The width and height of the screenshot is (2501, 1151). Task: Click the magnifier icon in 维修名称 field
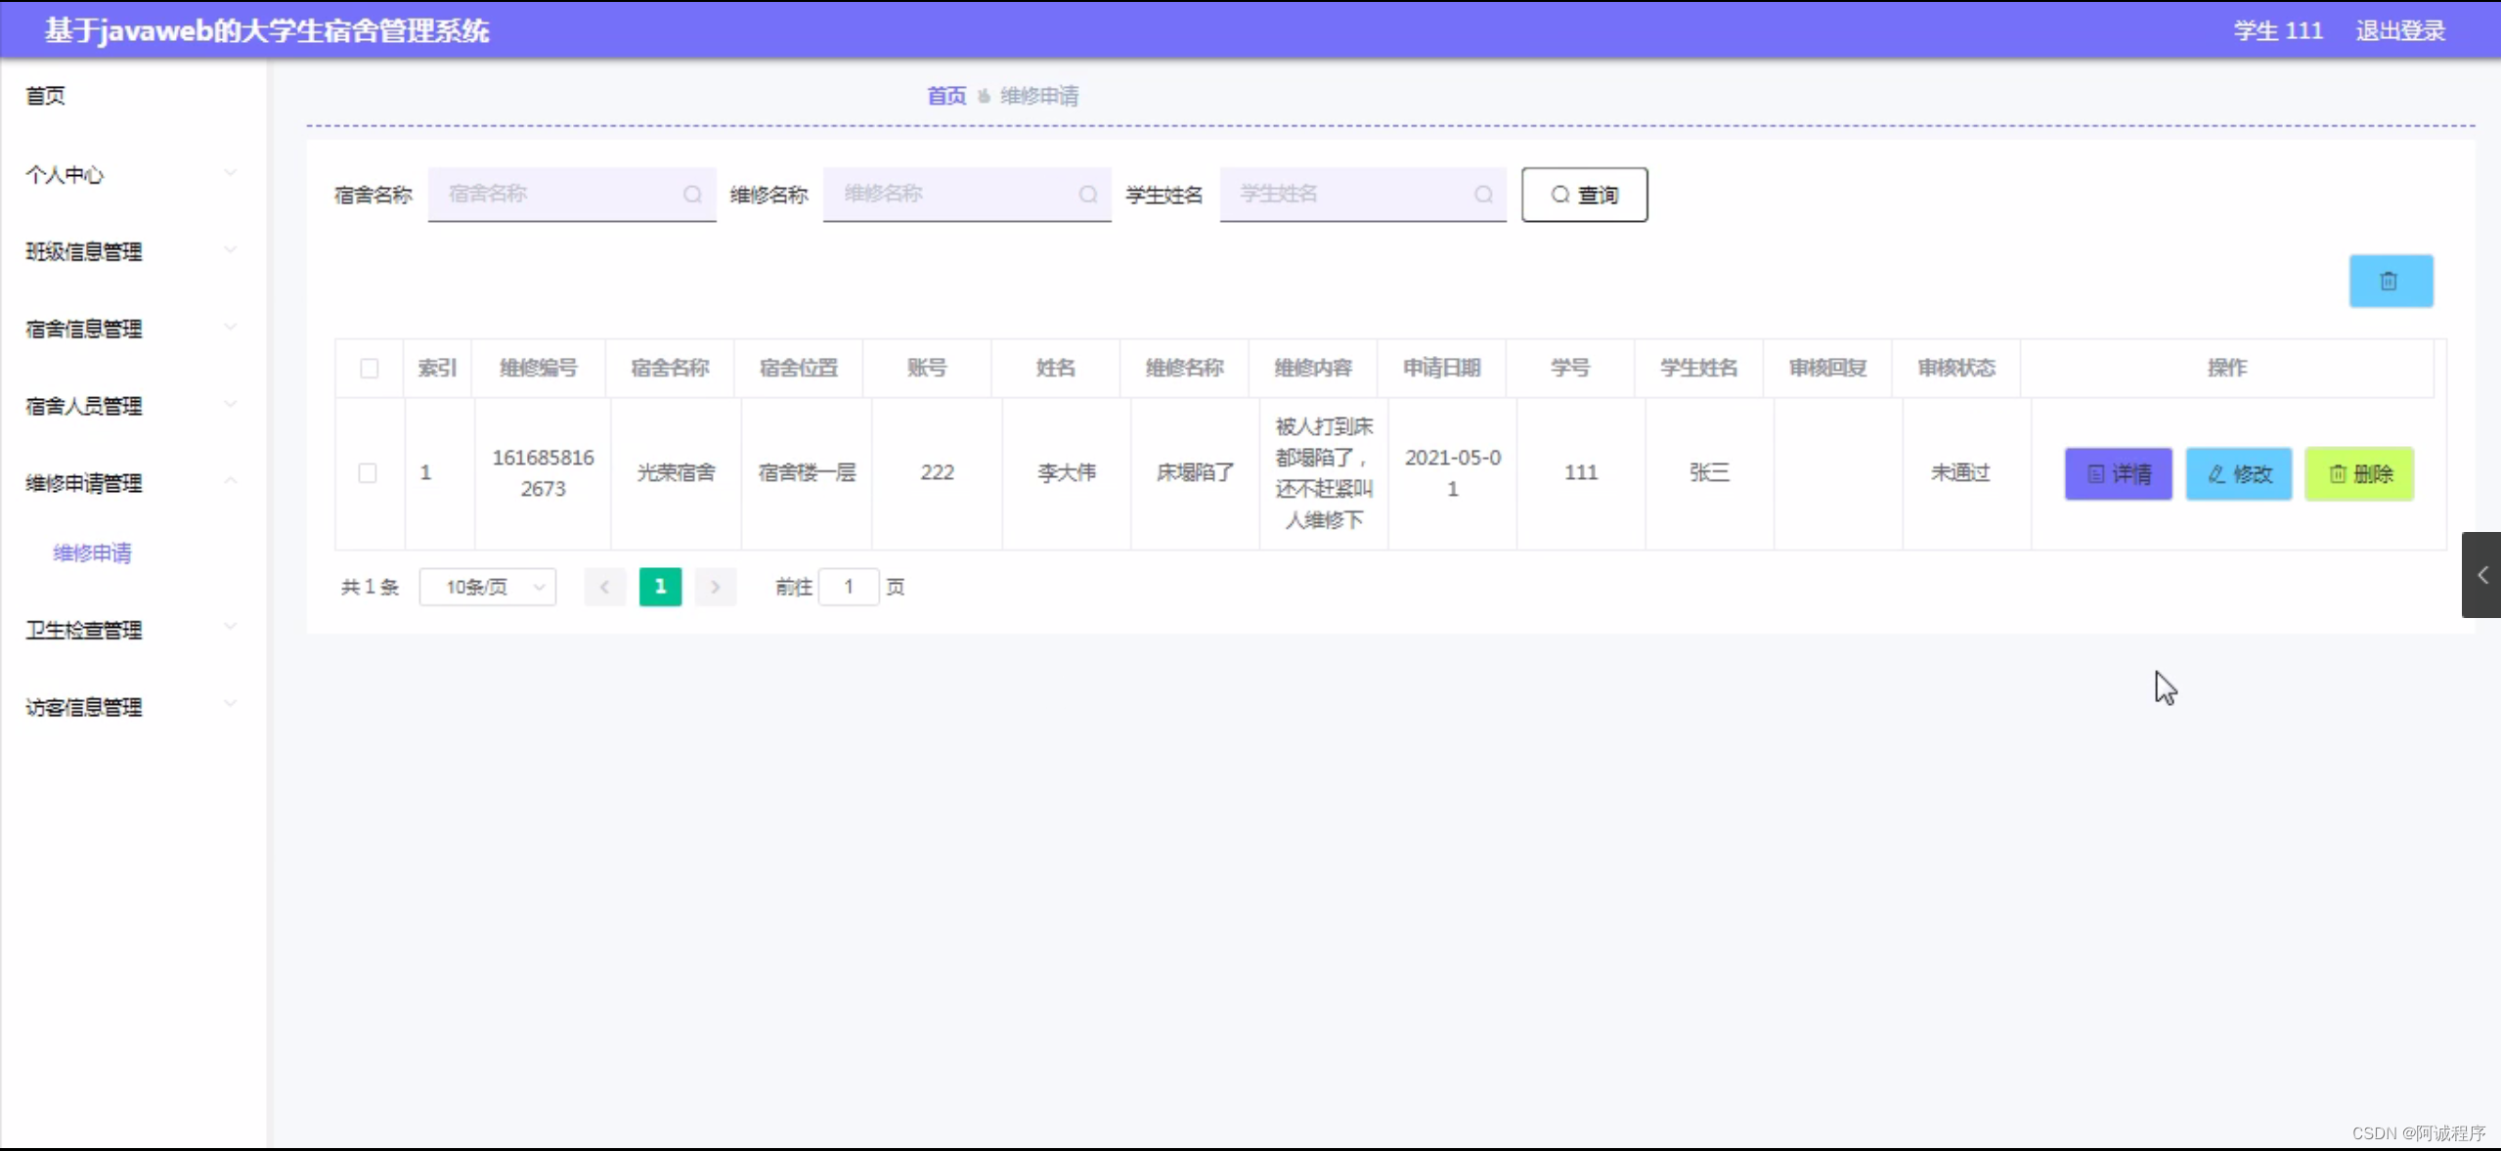click(1089, 194)
